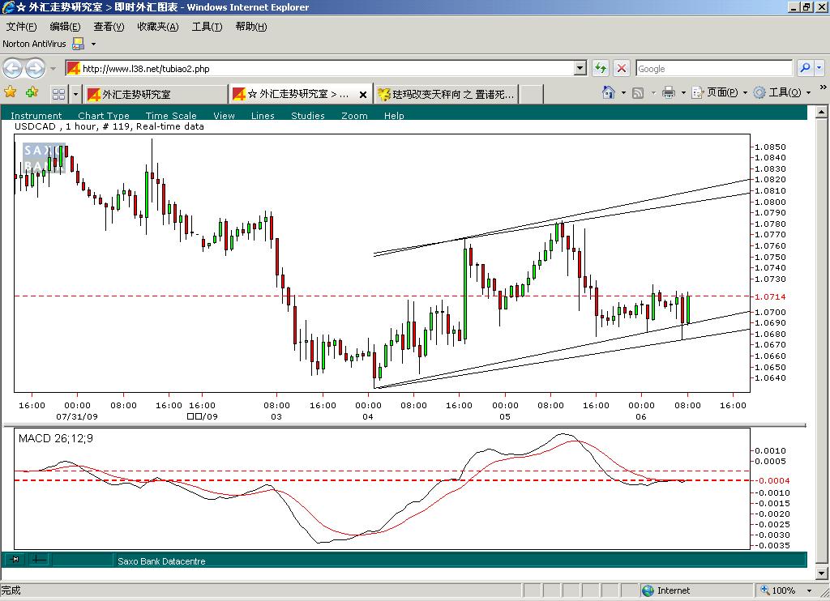Open the recent pages dropdown beside Forward
The height and width of the screenshot is (601, 830).
[x=53, y=69]
